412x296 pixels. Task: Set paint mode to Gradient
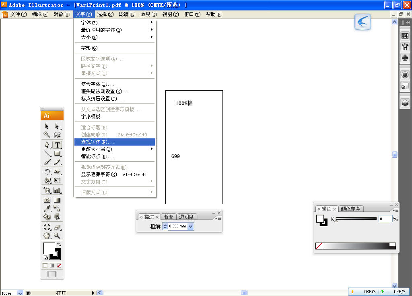(52, 266)
